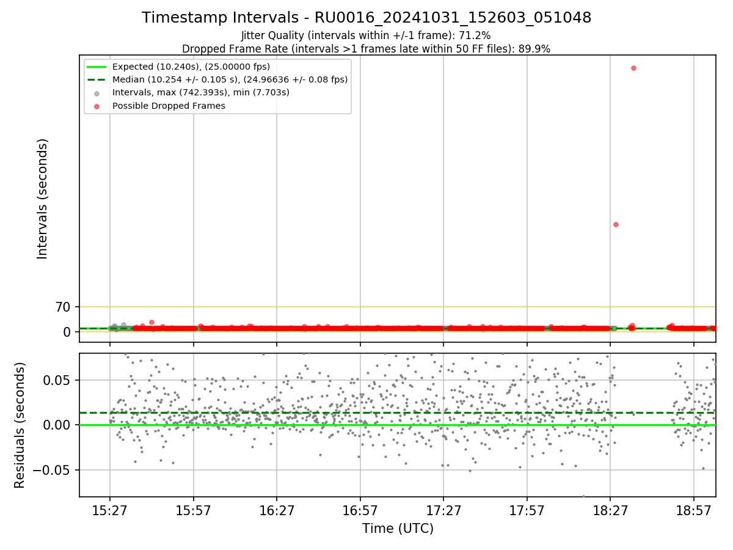733x550 pixels.
Task: Select the Dropped Frame Rate 89.9% subtitle line
Action: click(366, 49)
